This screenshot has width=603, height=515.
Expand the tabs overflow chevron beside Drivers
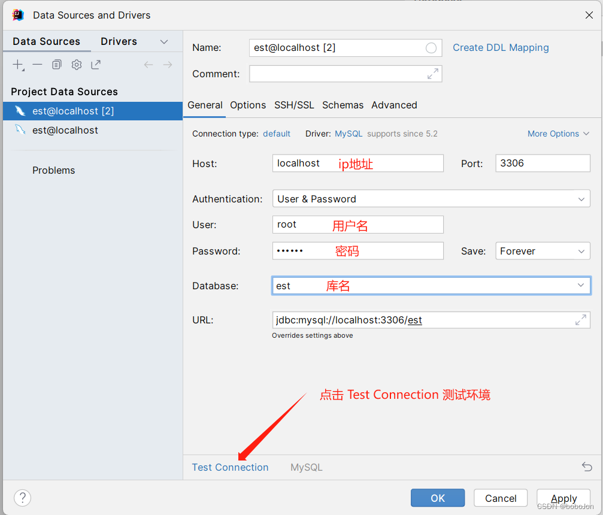[x=164, y=41]
